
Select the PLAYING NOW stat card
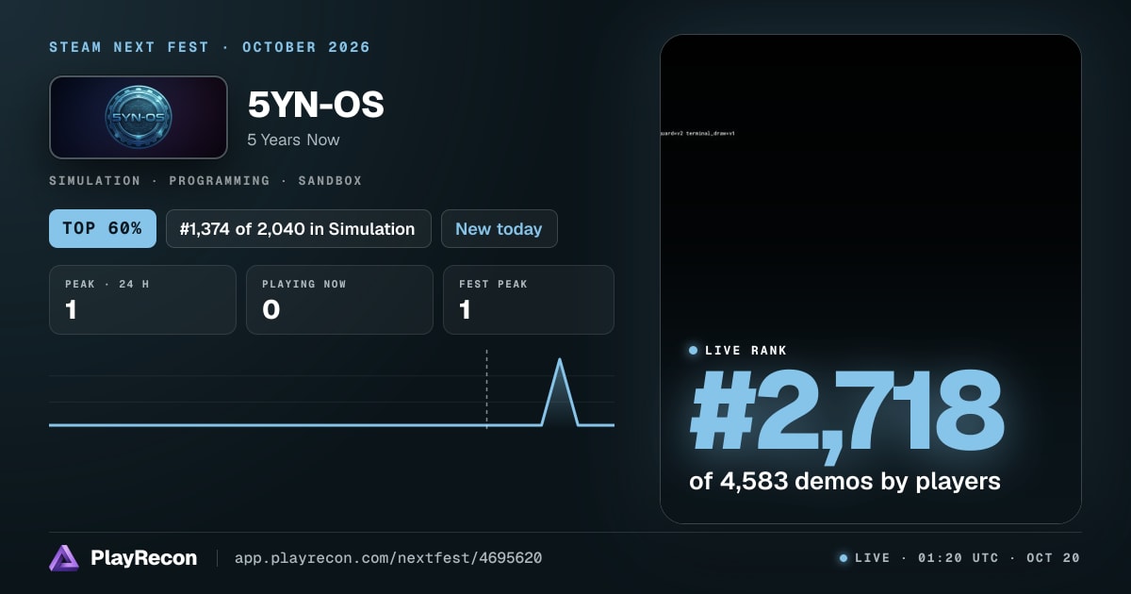339,300
